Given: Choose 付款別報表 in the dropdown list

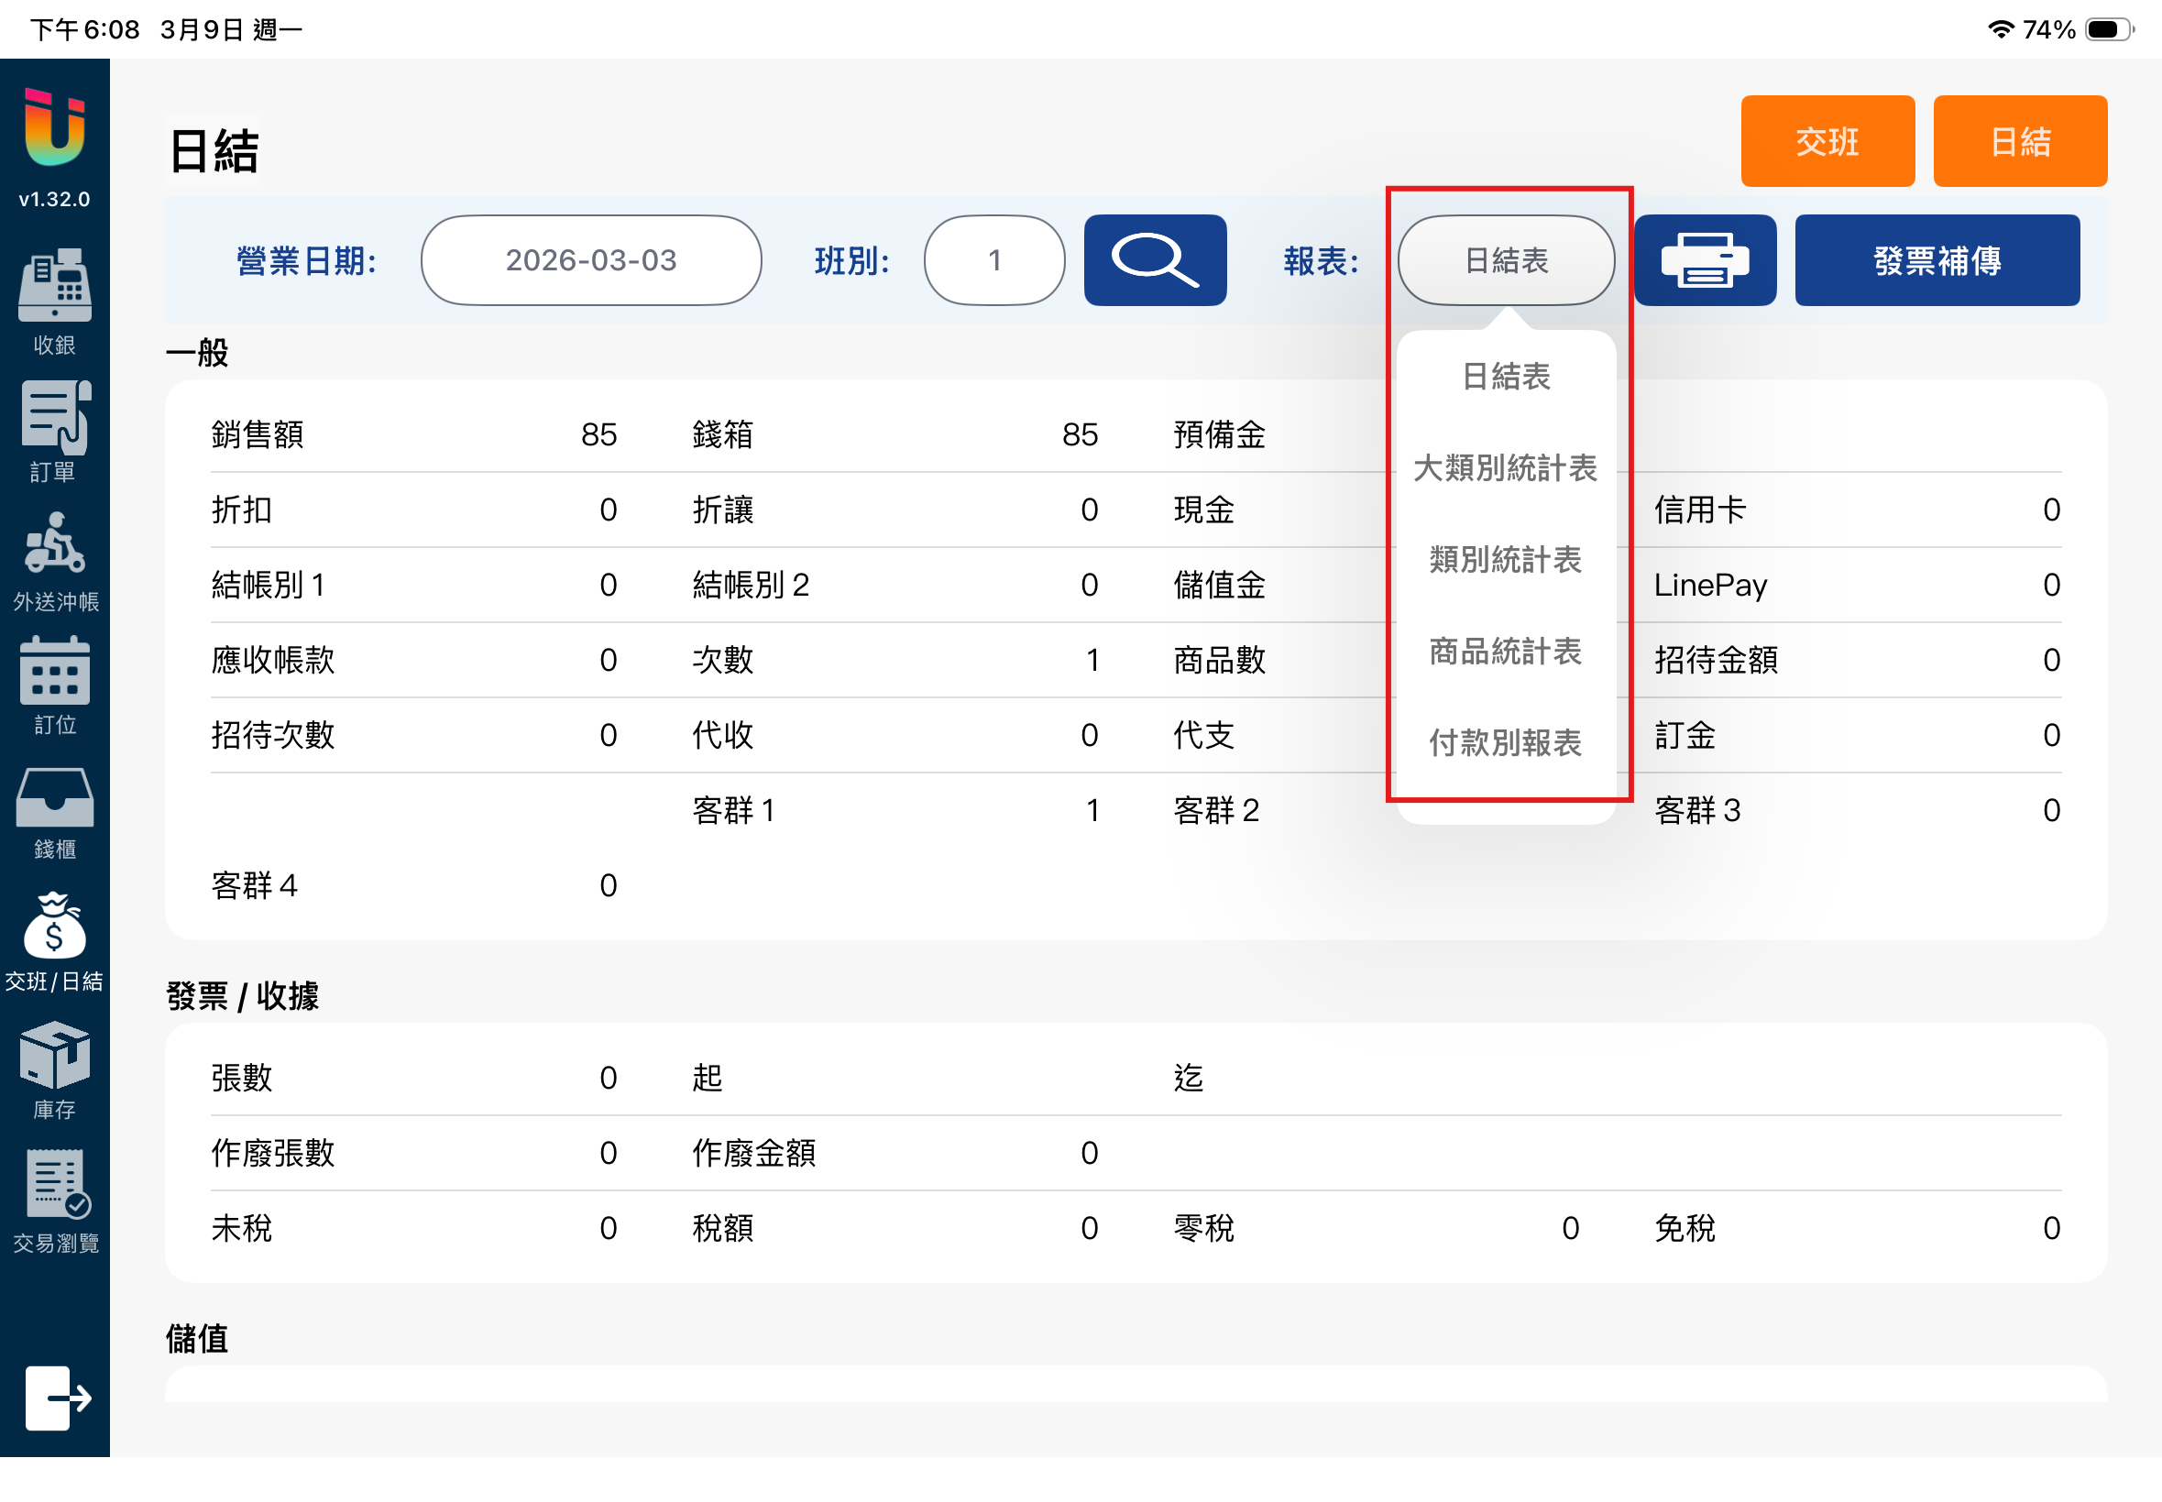Looking at the screenshot, I should pos(1506,743).
